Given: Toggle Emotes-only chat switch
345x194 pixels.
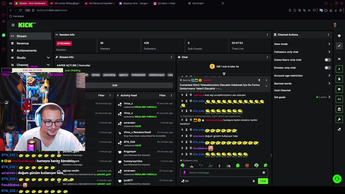Looking at the screenshot, I should click(327, 68).
